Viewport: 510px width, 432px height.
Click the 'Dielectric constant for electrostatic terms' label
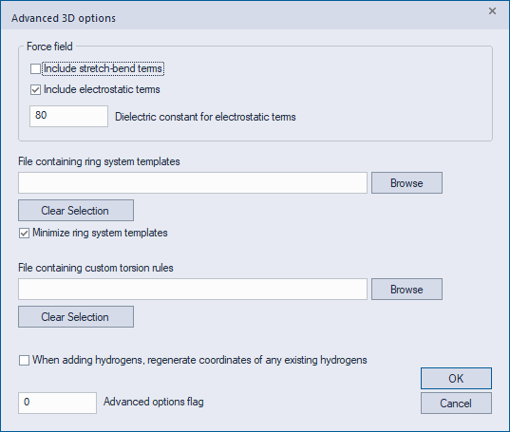coord(205,117)
